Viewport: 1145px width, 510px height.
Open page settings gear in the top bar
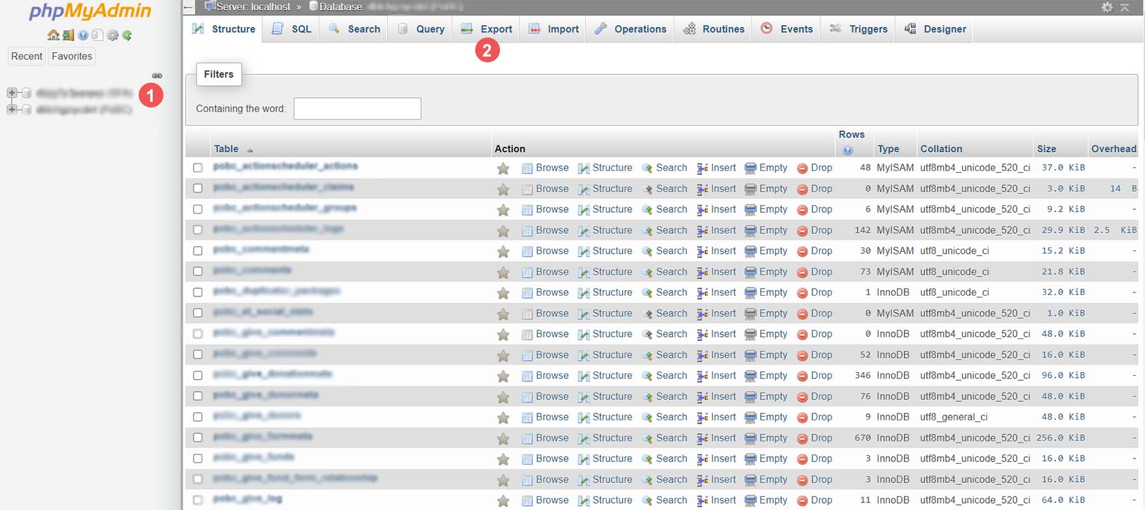1107,7
